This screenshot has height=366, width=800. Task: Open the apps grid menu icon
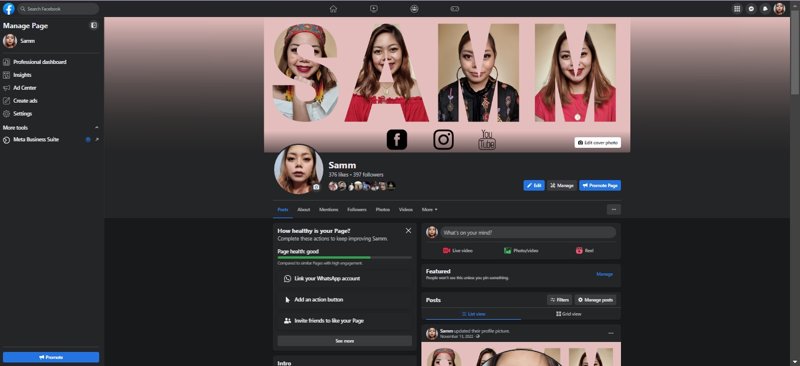[x=737, y=9]
